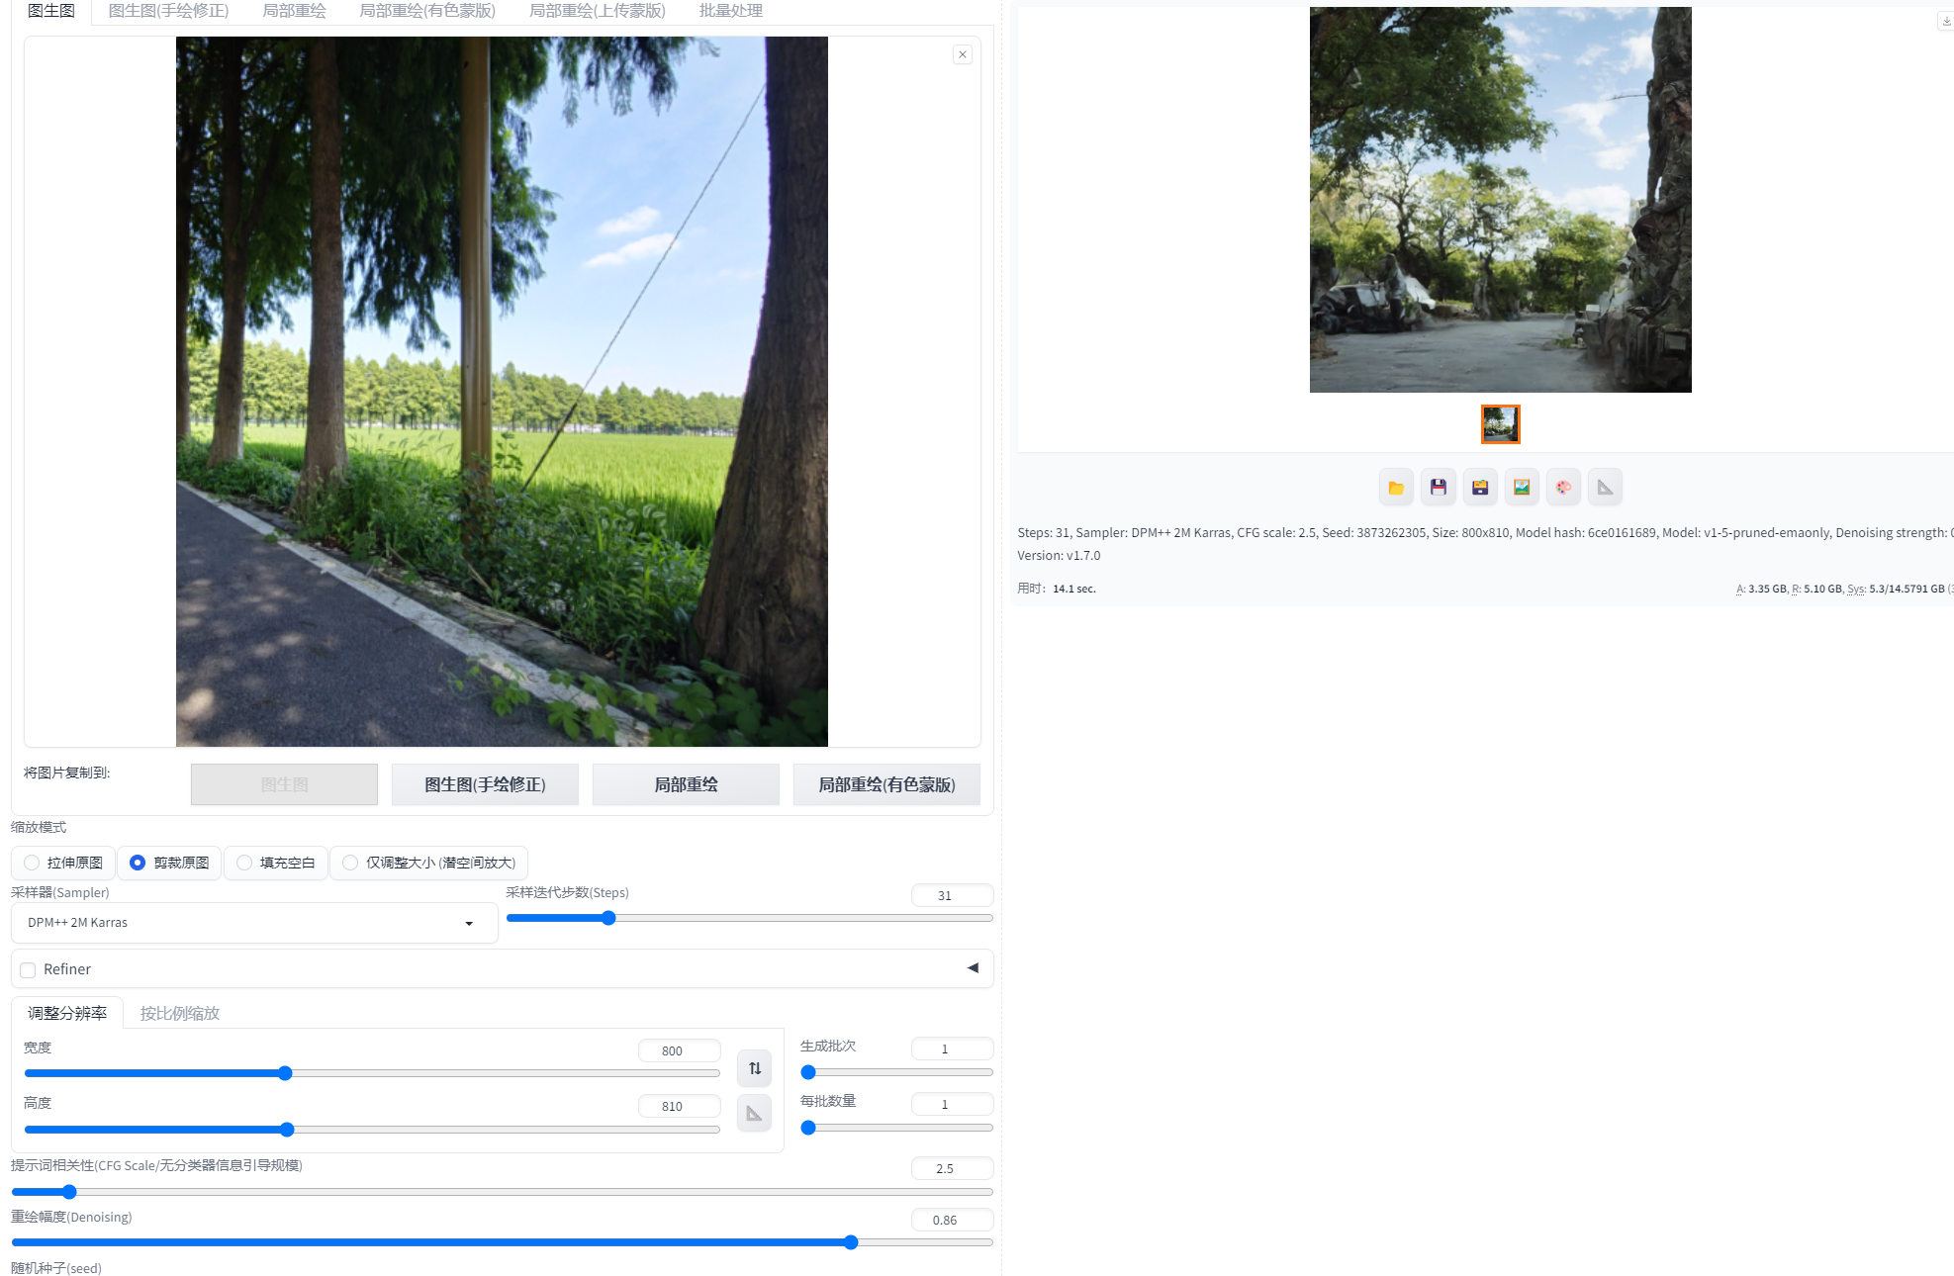Screen dimensions: 1954x1276
Task: Click the 'Version: v1.7.0' info text
Action: tap(1059, 556)
